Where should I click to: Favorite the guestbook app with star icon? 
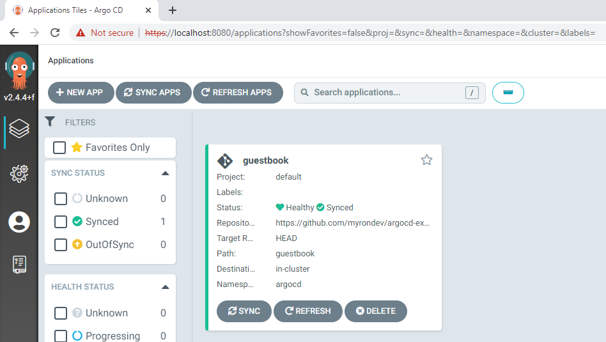tap(426, 160)
